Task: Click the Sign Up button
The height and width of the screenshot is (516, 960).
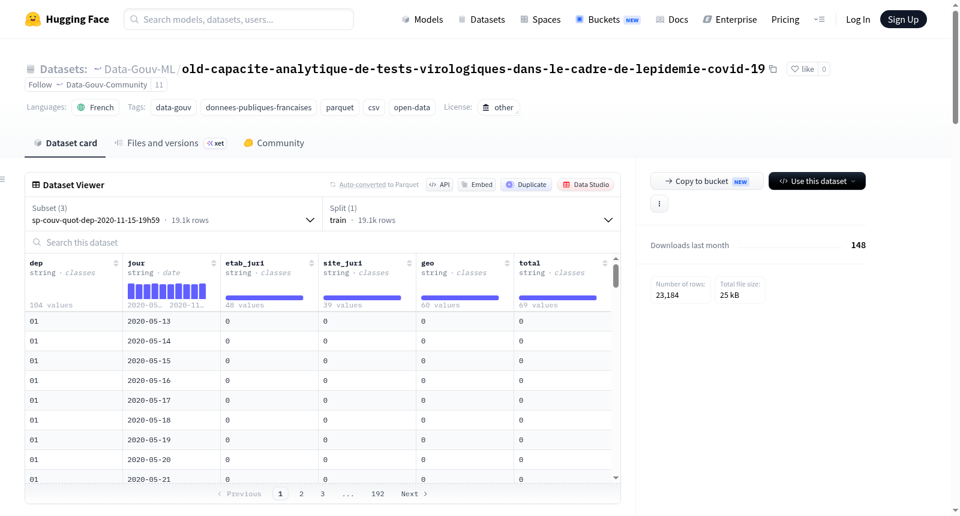Action: click(903, 19)
